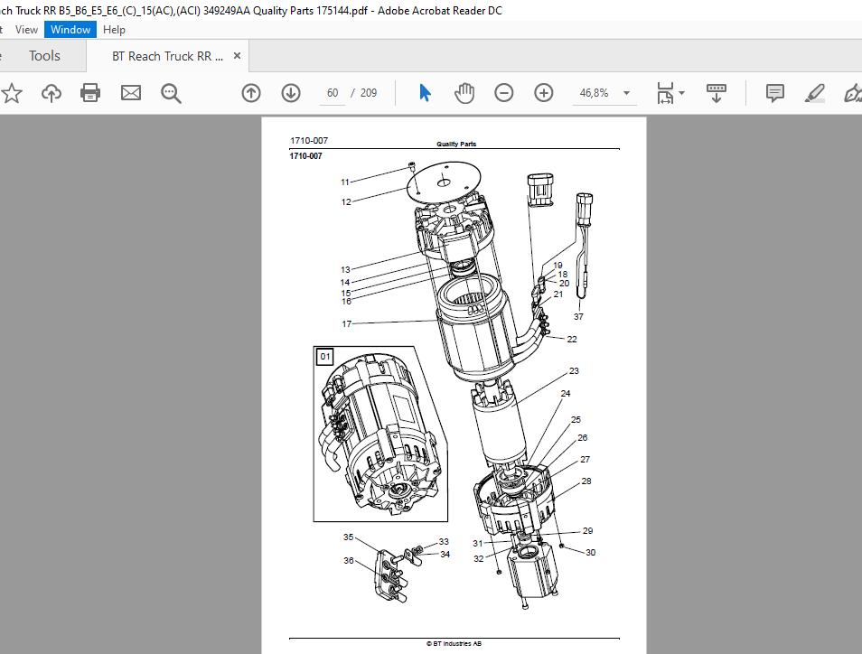Zoom in with plus button
Viewport: 862px width, 654px height.
point(544,93)
